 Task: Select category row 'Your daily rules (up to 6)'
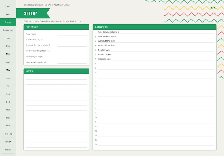pyautogui.click(x=154, y=32)
